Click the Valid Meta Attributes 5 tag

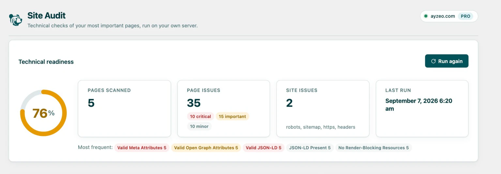142,148
